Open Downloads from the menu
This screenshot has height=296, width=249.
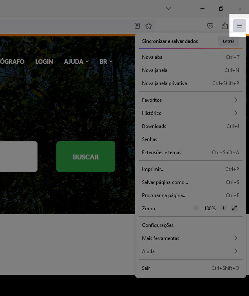[x=190, y=126]
